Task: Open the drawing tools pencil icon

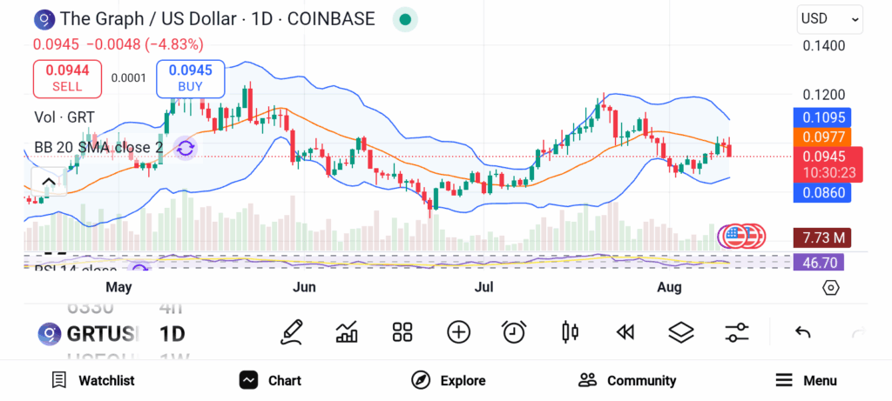Action: 291,332
